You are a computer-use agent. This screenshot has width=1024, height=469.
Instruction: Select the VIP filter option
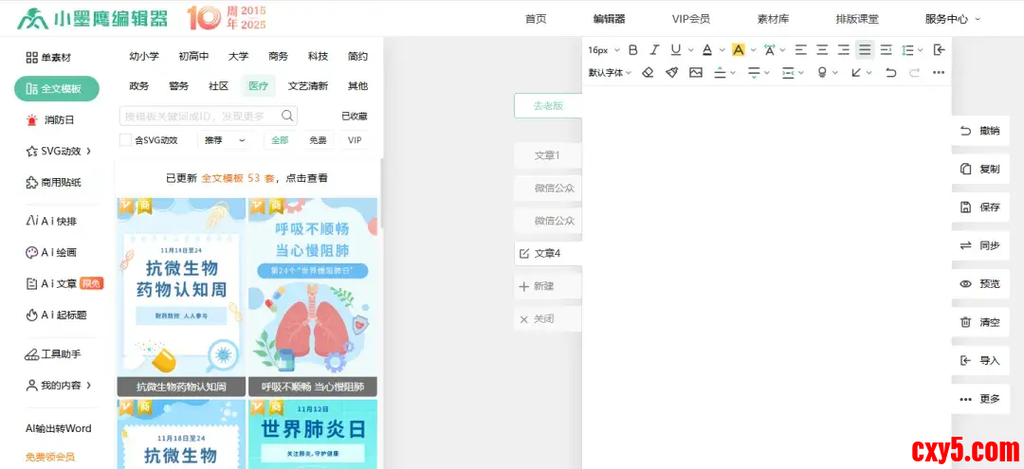click(355, 140)
